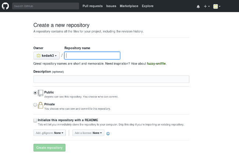Screen dimensions: 239x157
Task: Go to Pull requests in navbar
Action: tap(93, 6)
